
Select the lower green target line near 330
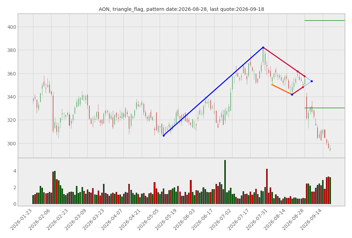click(325, 108)
